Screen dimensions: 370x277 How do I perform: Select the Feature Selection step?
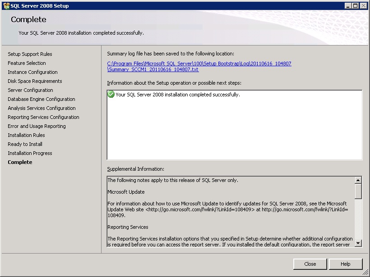point(27,63)
